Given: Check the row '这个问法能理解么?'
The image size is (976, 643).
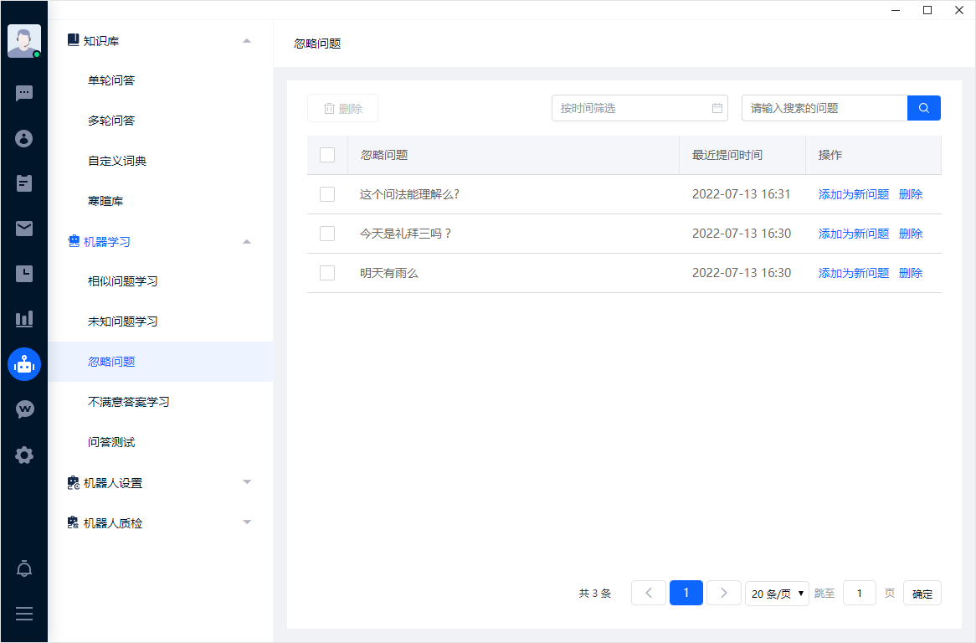Looking at the screenshot, I should (327, 194).
